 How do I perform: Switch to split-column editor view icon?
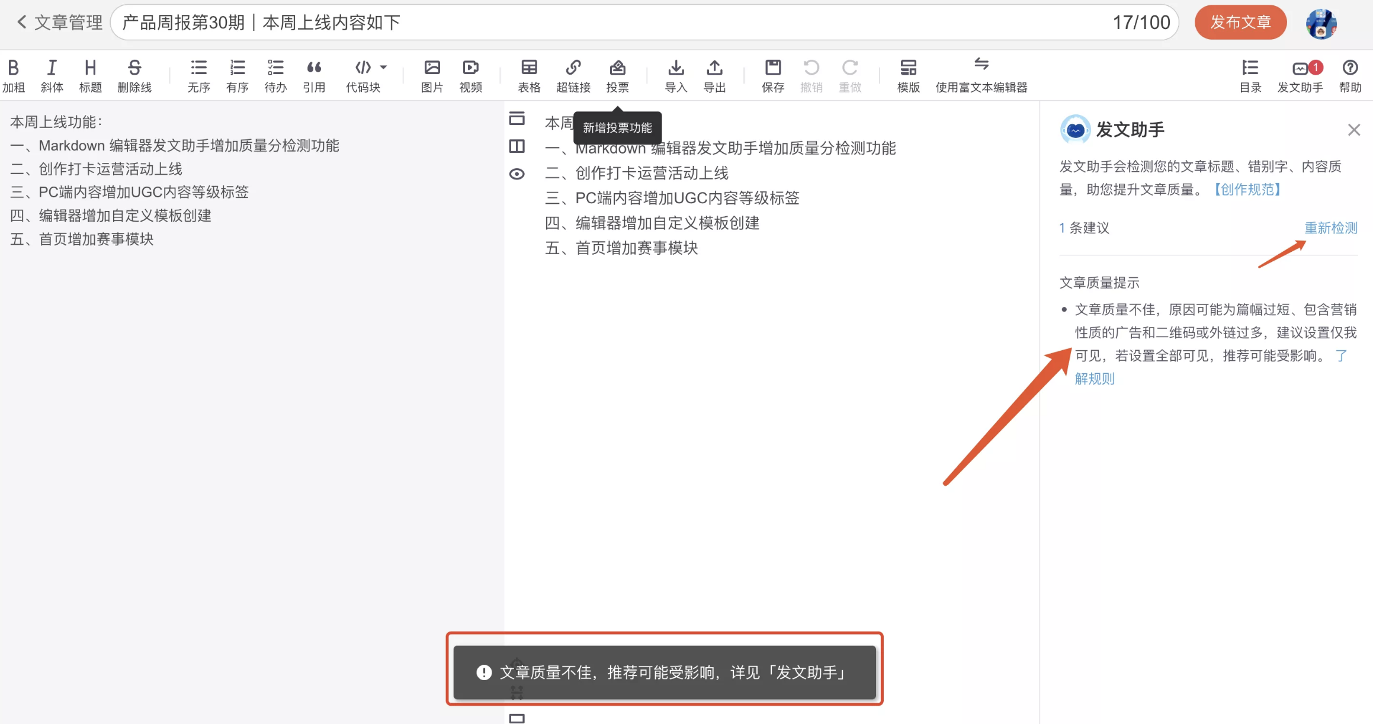tap(517, 146)
